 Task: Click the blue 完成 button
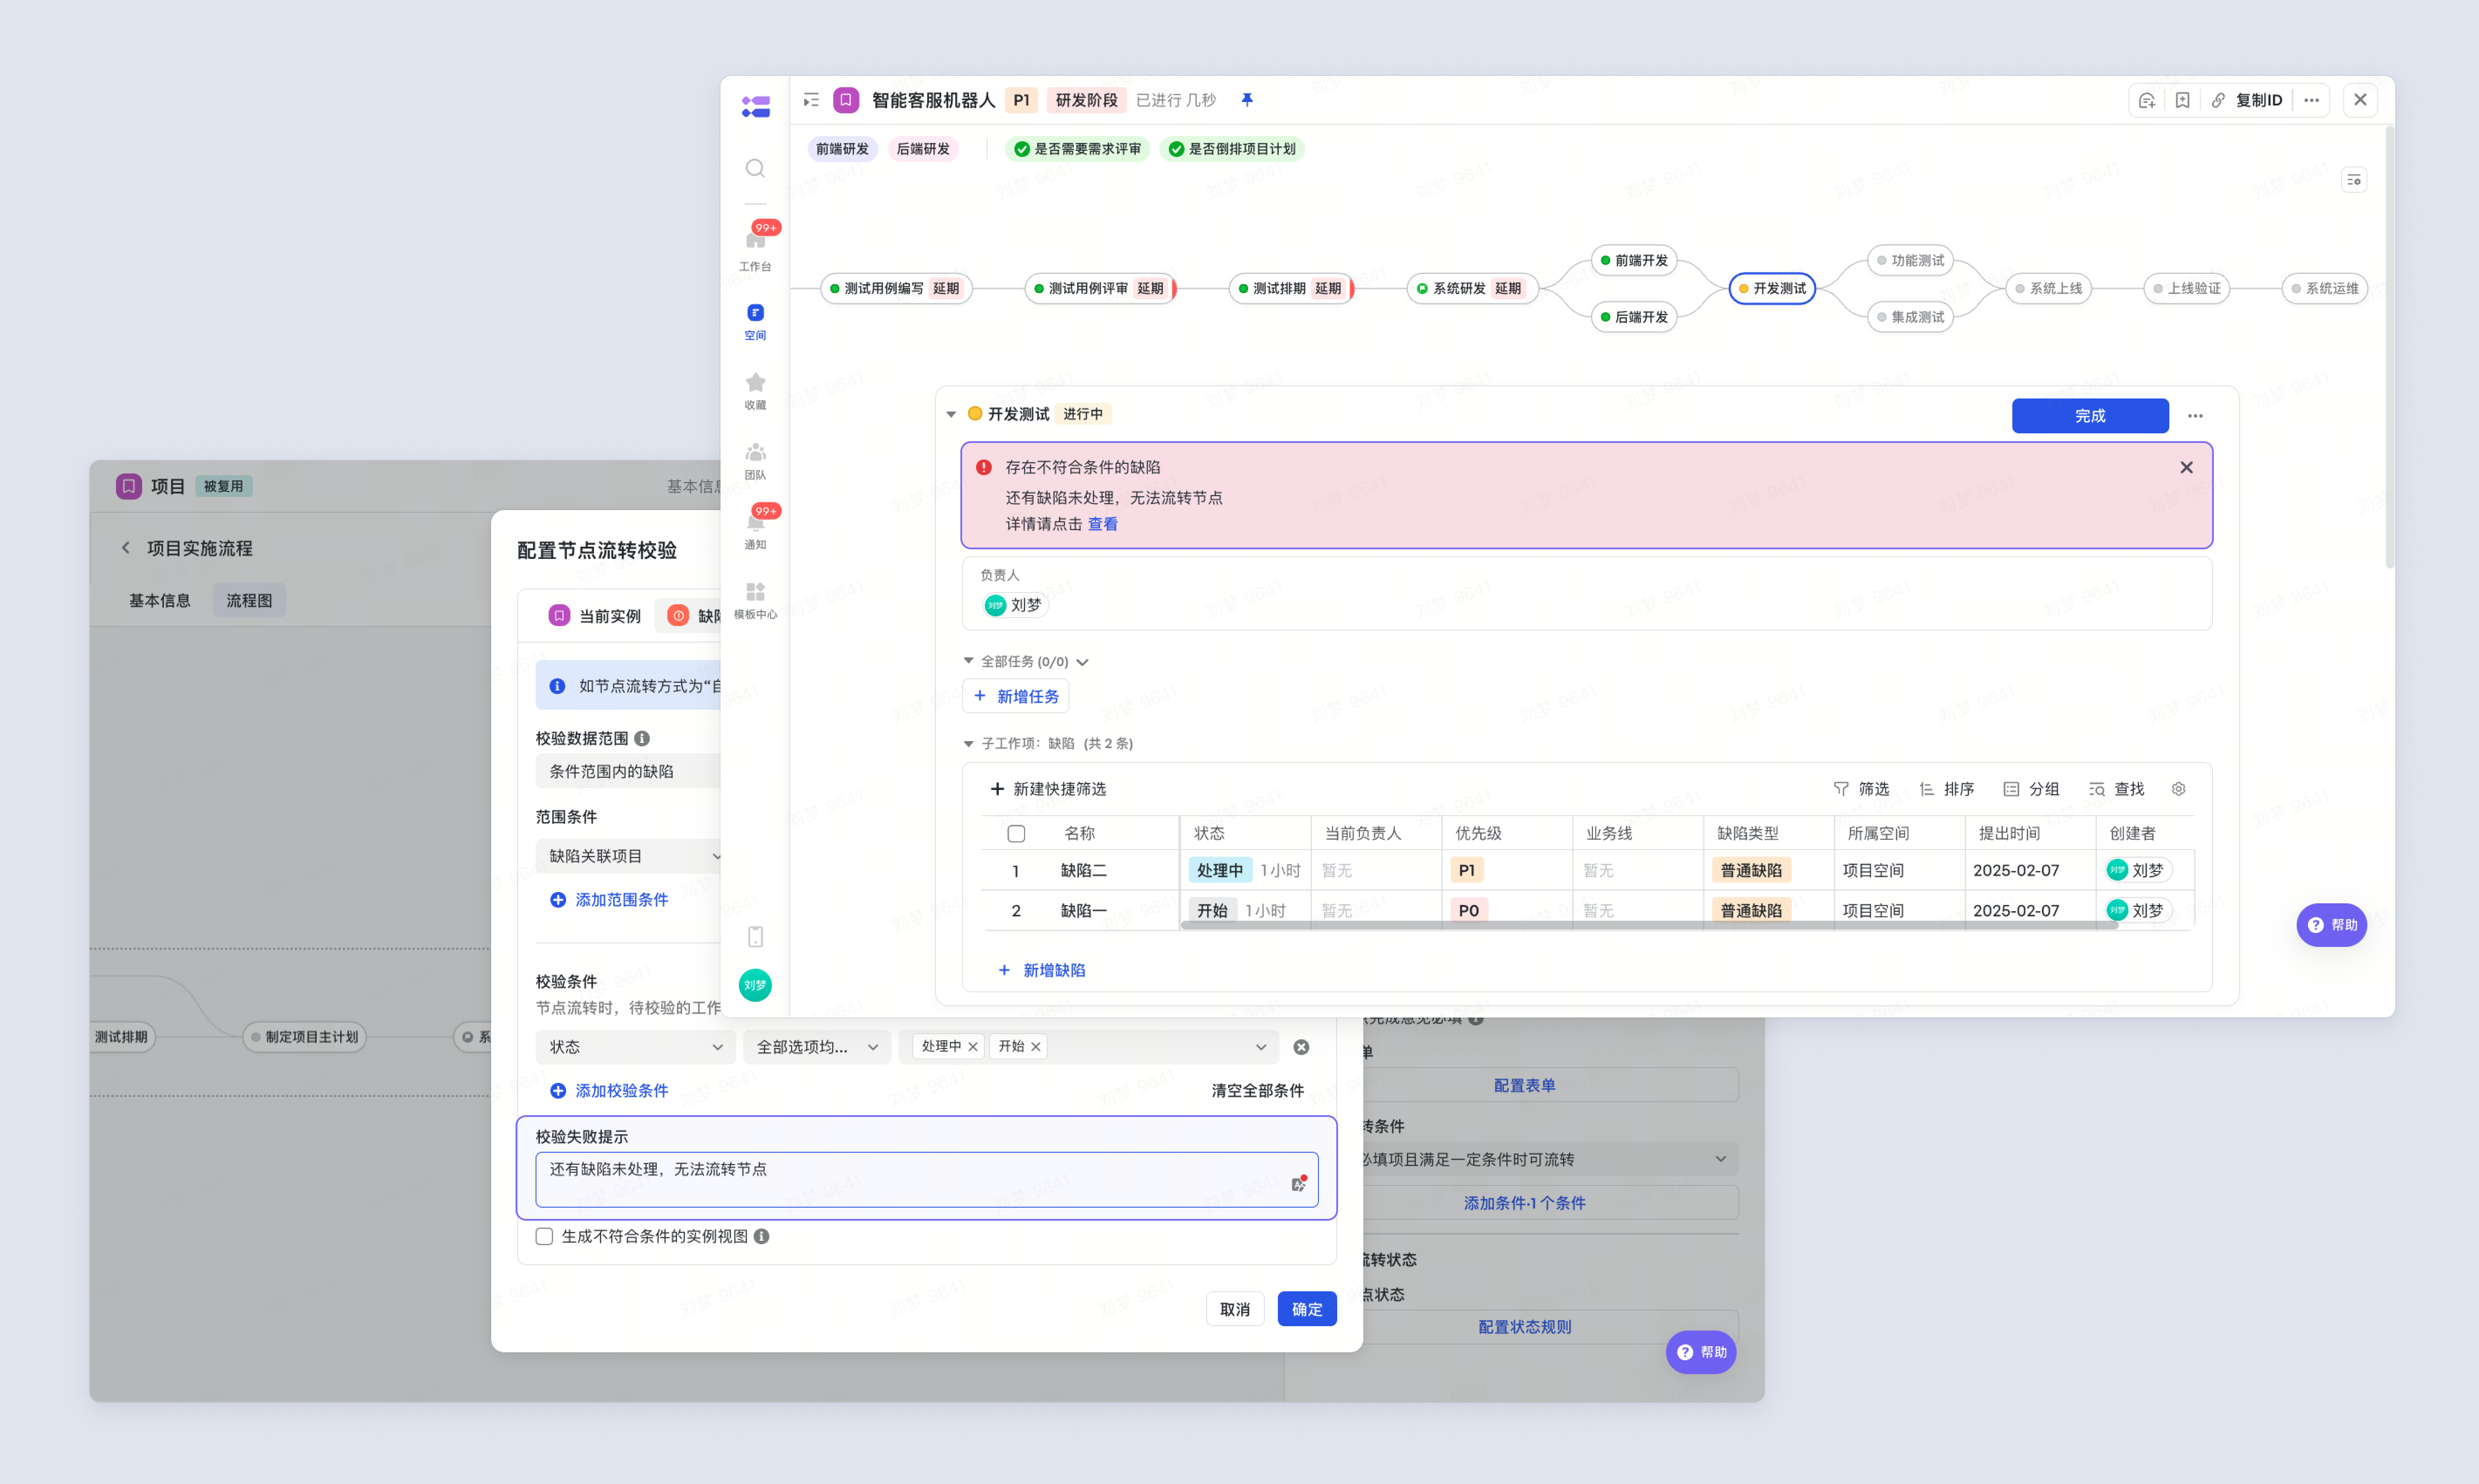tap(2090, 416)
